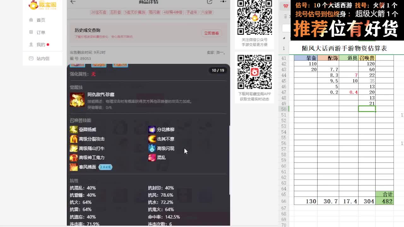
Task: Click the 立即查看 button
Action: pyautogui.click(x=211, y=33)
